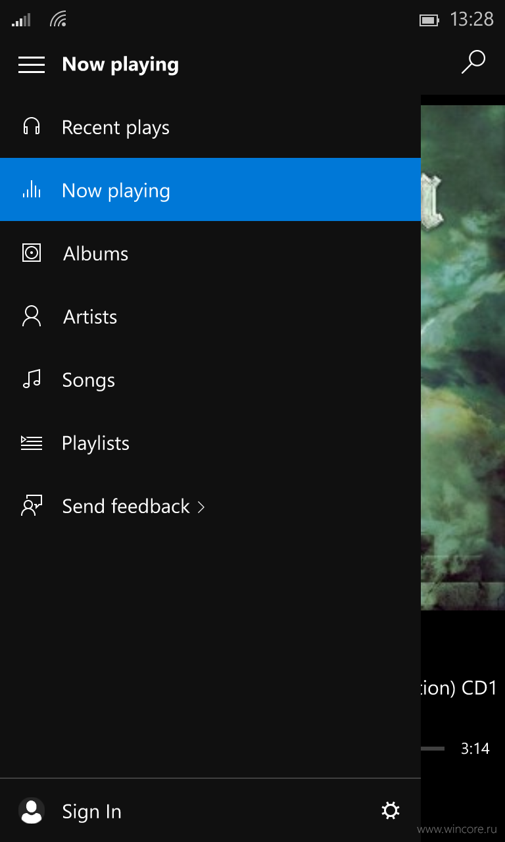The height and width of the screenshot is (842, 505).
Task: Go to Albums
Action: pos(210,253)
